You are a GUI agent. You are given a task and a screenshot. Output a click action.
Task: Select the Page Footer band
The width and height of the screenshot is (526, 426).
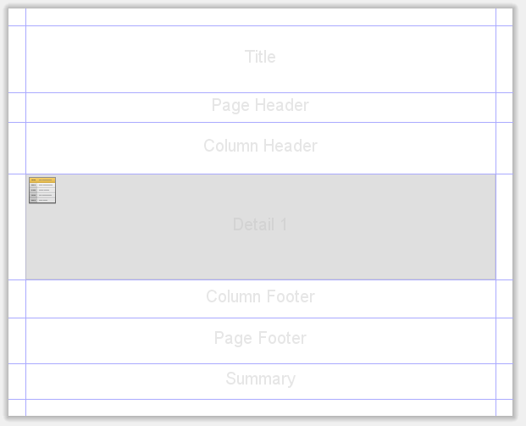261,340
